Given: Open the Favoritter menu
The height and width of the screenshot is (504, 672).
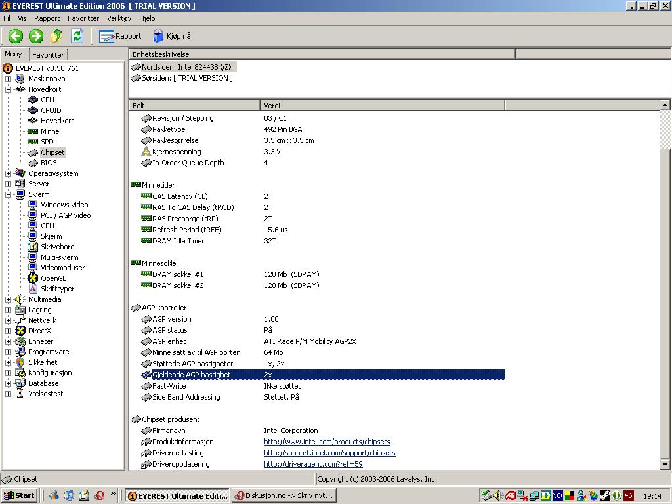Looking at the screenshot, I should click(x=83, y=18).
